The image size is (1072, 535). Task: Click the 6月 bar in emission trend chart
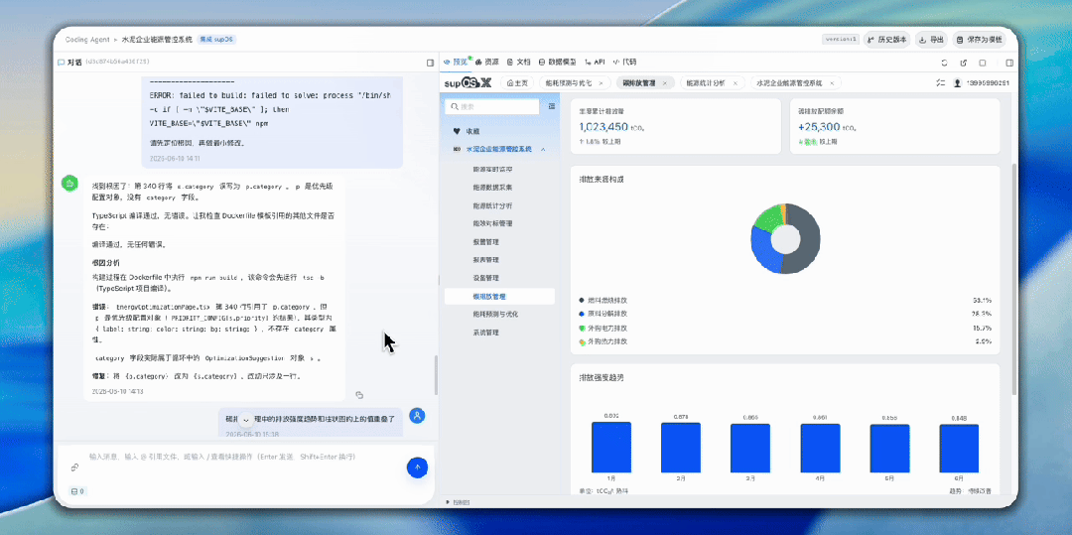[x=959, y=449]
